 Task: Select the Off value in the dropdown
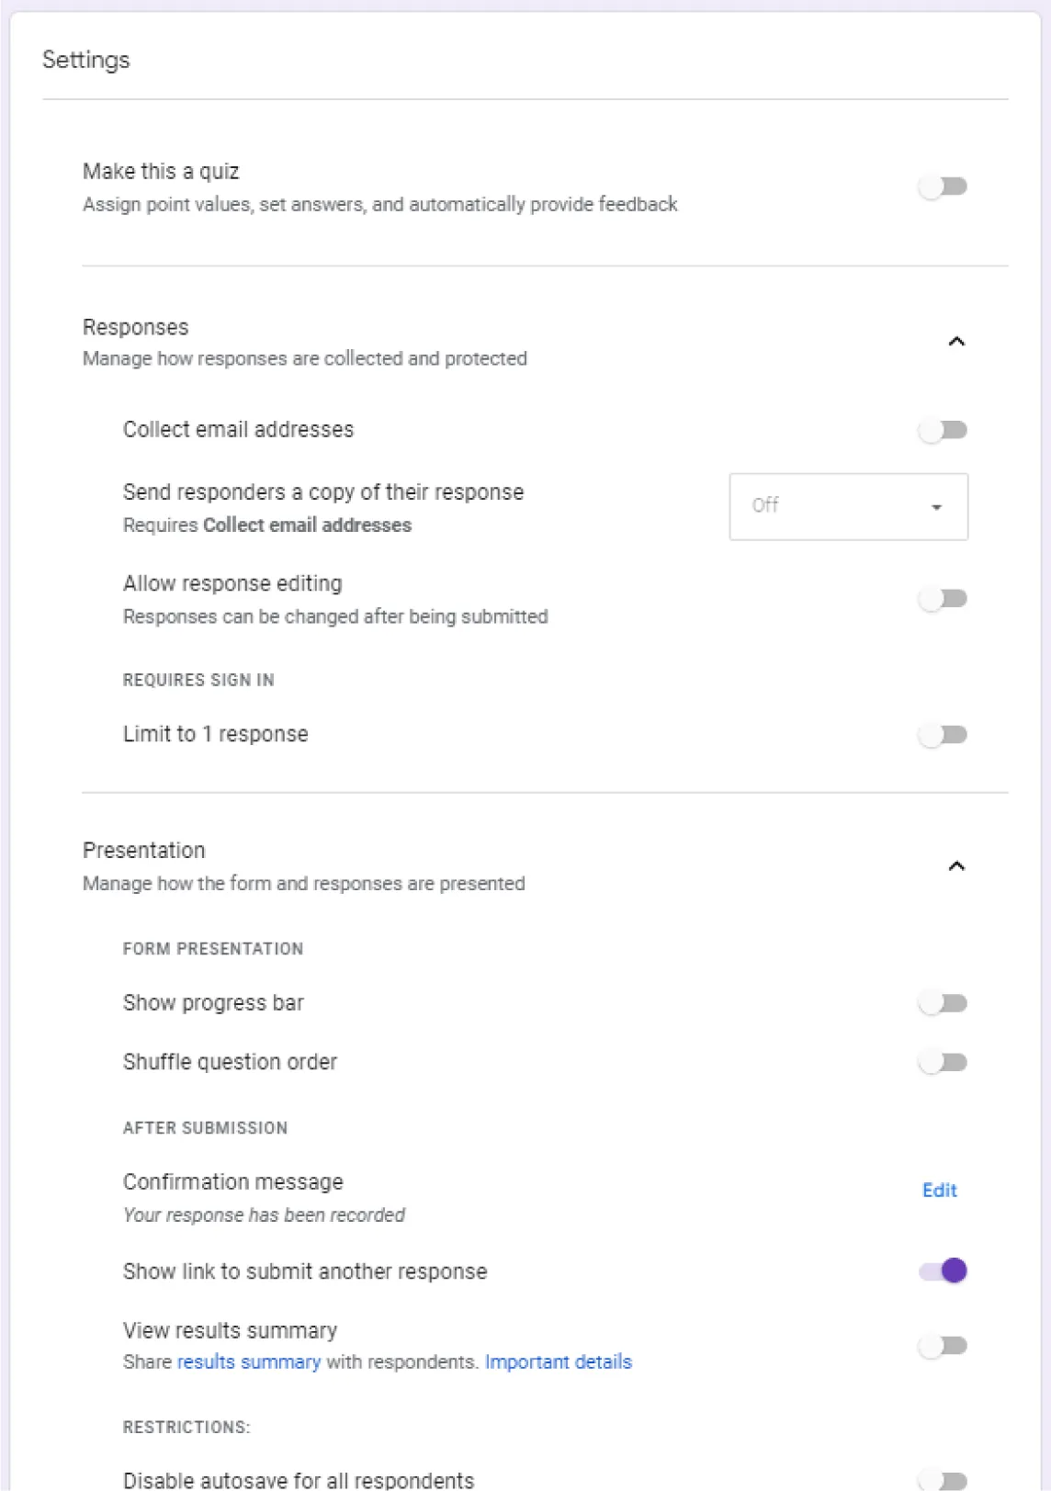click(x=764, y=506)
